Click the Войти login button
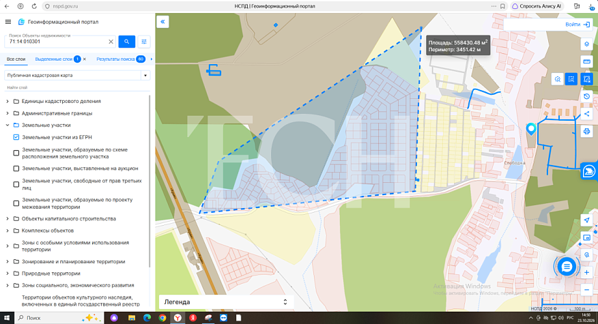Image resolution: width=598 pixels, height=324 pixels. click(x=578, y=24)
